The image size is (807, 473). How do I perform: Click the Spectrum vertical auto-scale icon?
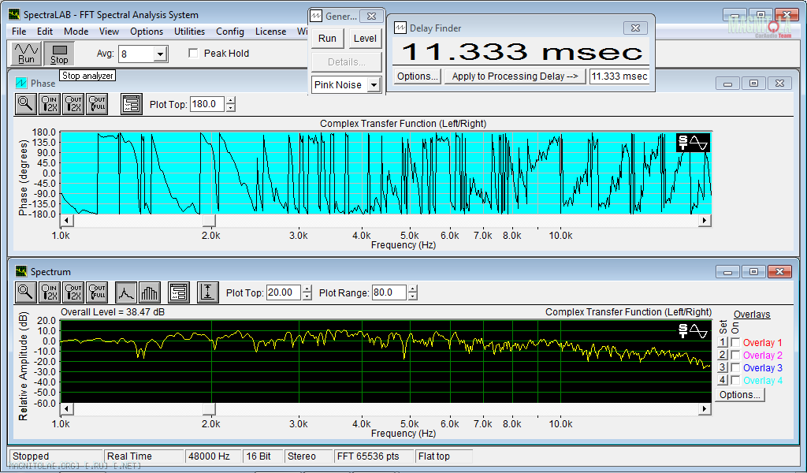pyautogui.click(x=208, y=292)
